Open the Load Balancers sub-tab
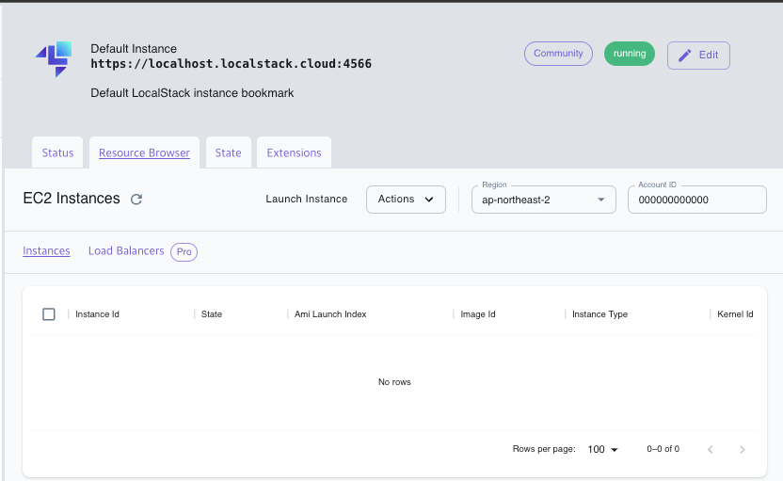The image size is (783, 481). (126, 250)
